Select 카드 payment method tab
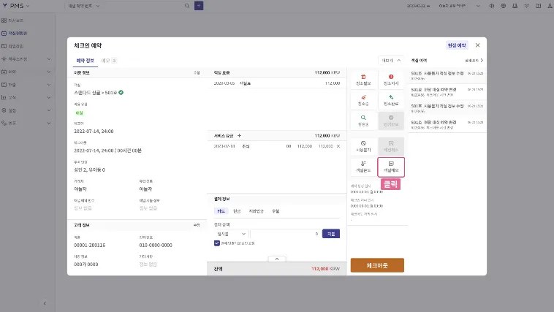 point(221,211)
